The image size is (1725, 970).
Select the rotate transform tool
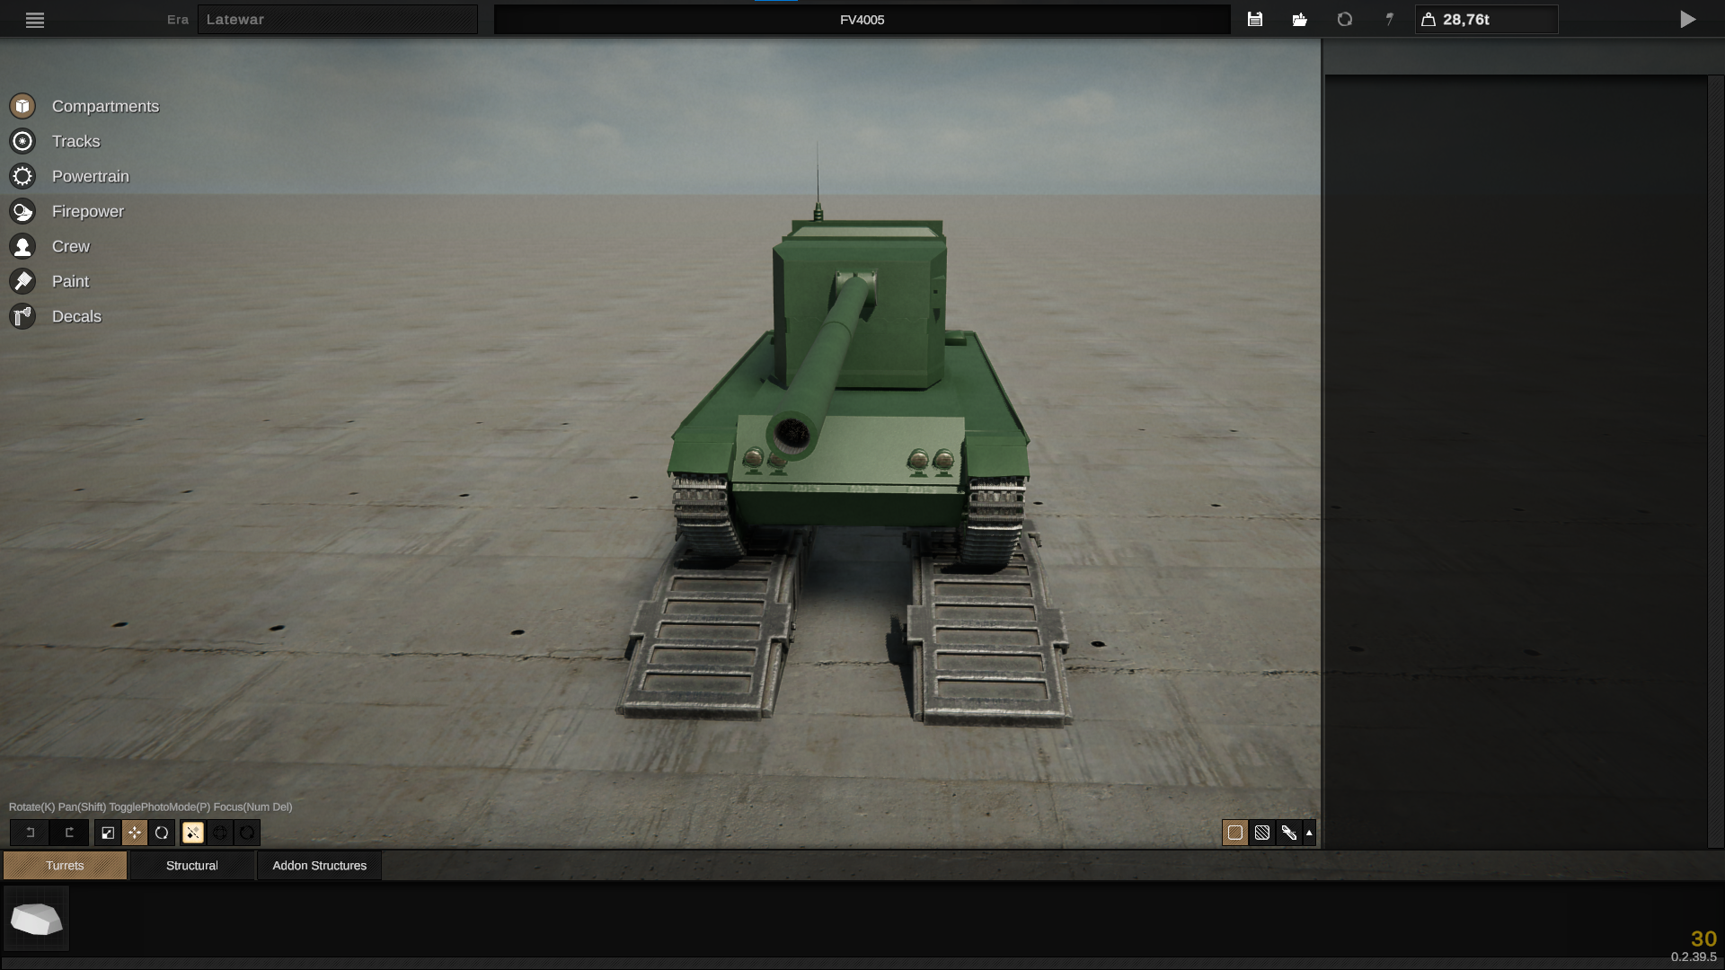[x=162, y=833]
